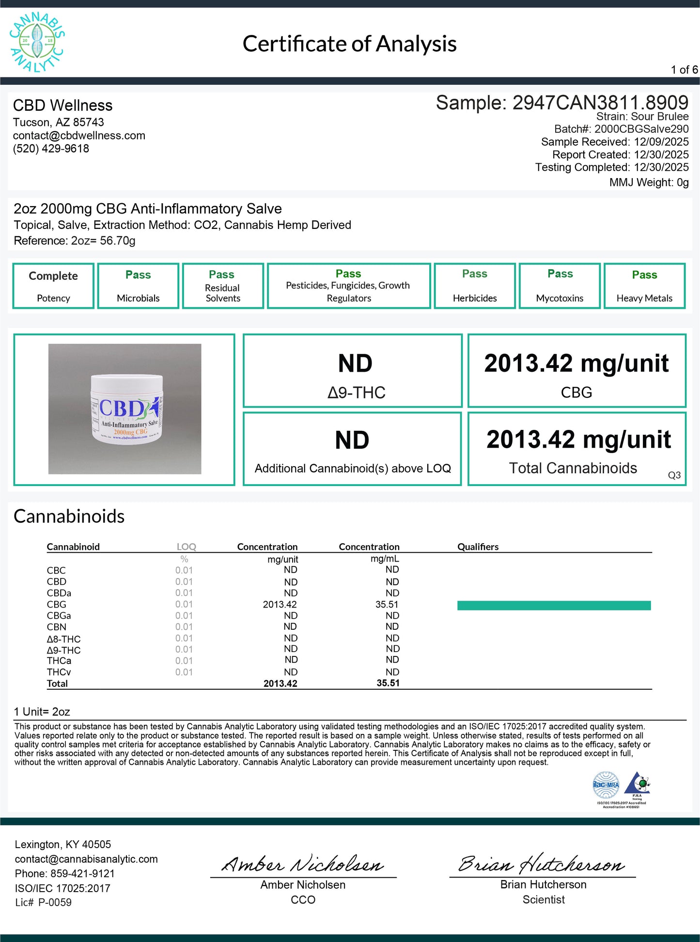
Task: Click the 'MMJ Weight: 0g' text
Action: click(x=649, y=182)
